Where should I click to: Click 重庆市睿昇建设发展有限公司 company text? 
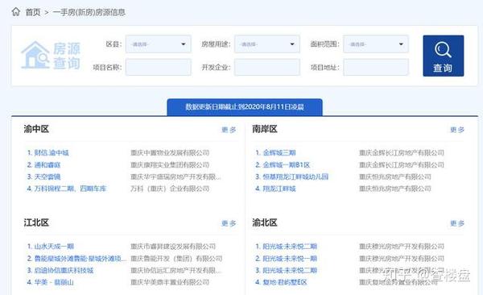click(x=173, y=247)
